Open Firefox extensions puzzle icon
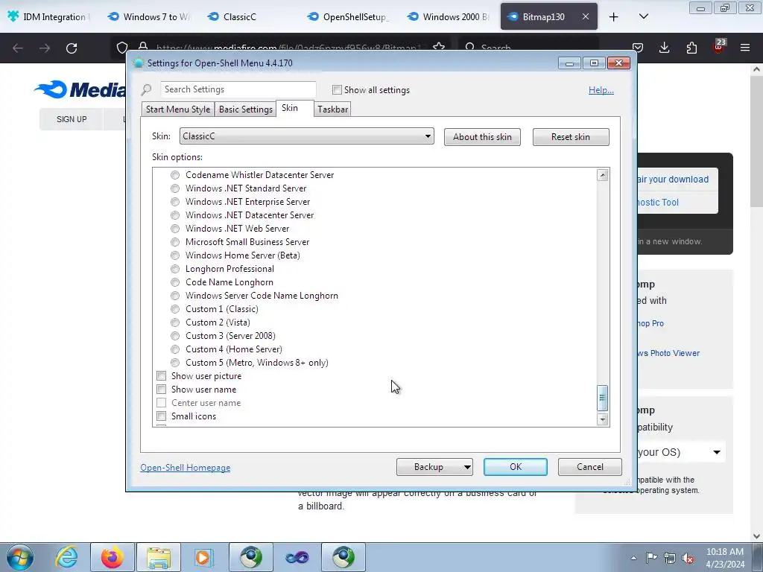Image resolution: width=763 pixels, height=572 pixels. [x=691, y=48]
